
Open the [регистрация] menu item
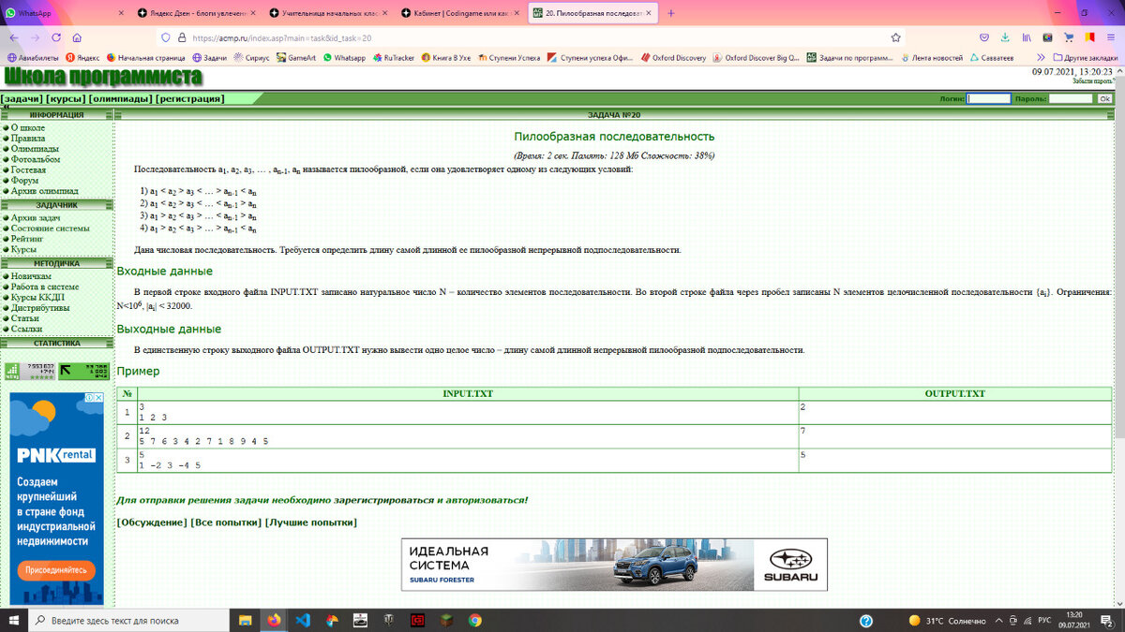click(x=190, y=98)
